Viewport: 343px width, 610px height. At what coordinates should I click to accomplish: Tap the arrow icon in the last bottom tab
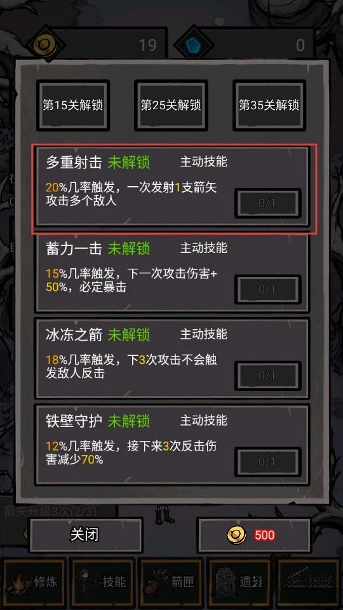pyautogui.click(x=309, y=581)
